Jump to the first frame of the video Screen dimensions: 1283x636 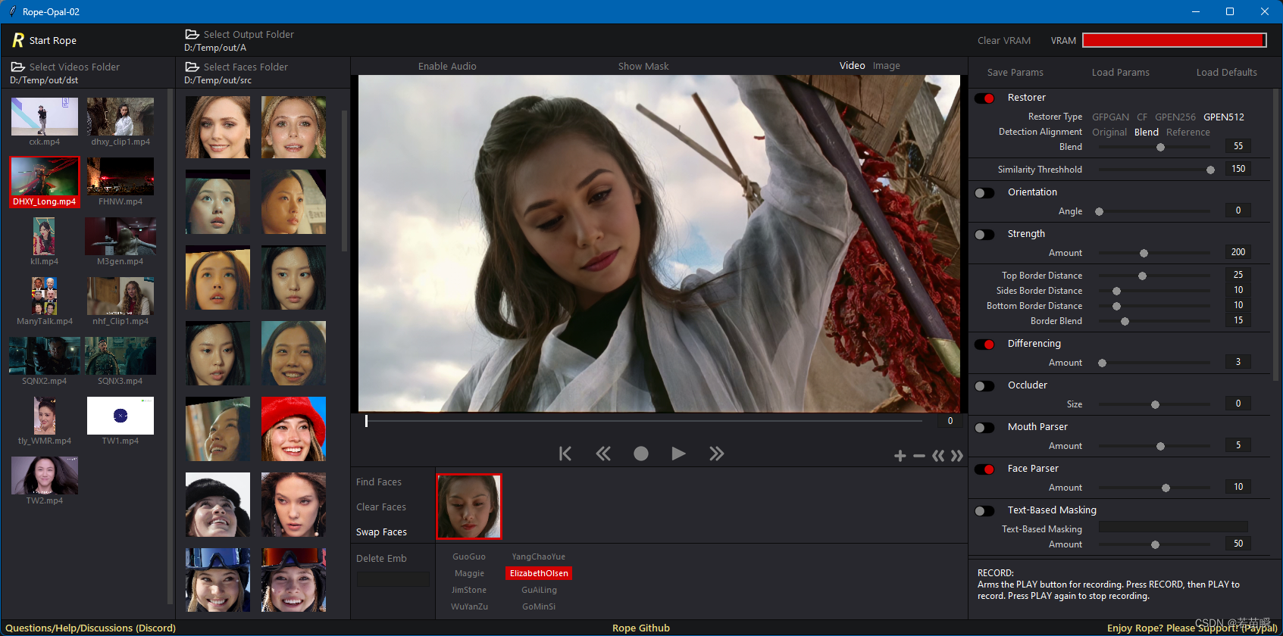[565, 454]
